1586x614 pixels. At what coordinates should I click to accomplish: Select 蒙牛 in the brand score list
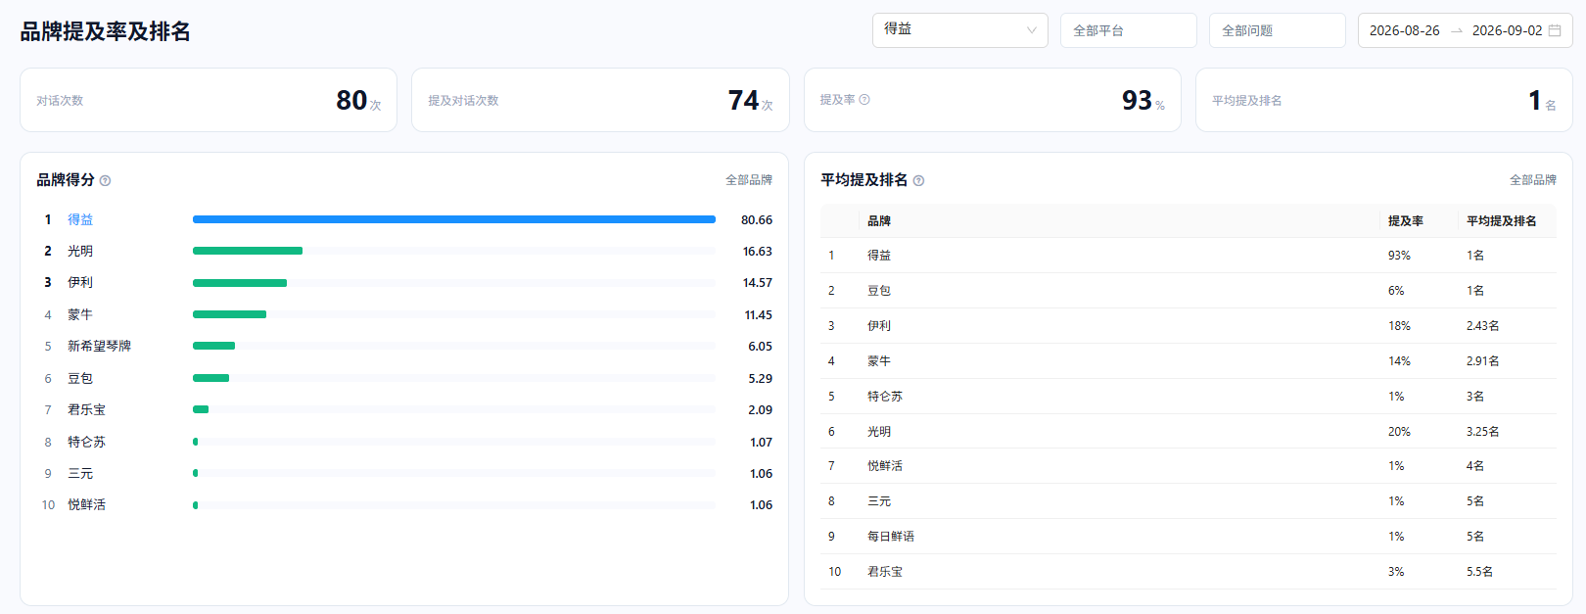pyautogui.click(x=80, y=314)
